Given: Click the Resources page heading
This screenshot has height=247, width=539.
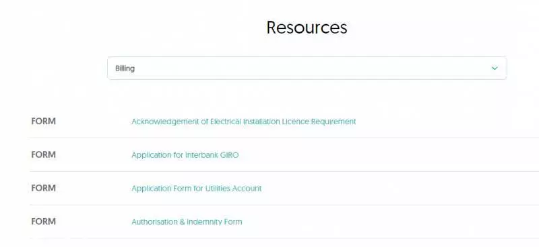Looking at the screenshot, I should [x=307, y=28].
